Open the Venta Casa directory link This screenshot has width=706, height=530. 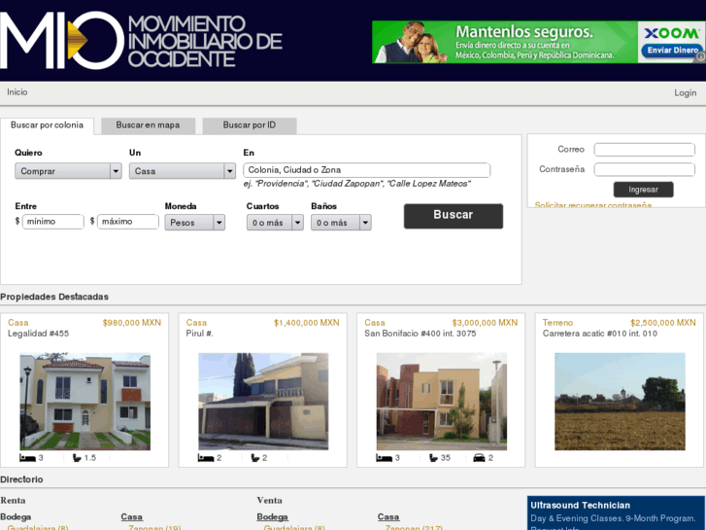tap(388, 517)
